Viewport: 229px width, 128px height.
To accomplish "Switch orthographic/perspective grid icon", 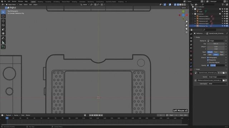I will (186, 32).
